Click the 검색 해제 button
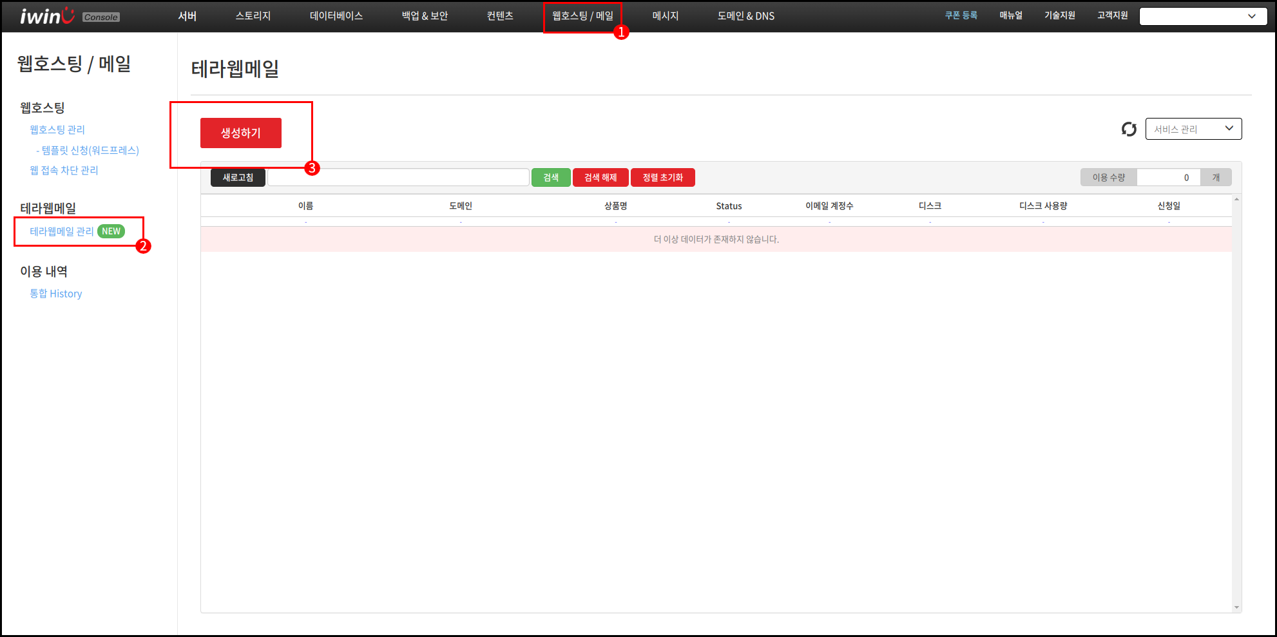This screenshot has width=1277, height=637. pos(600,177)
